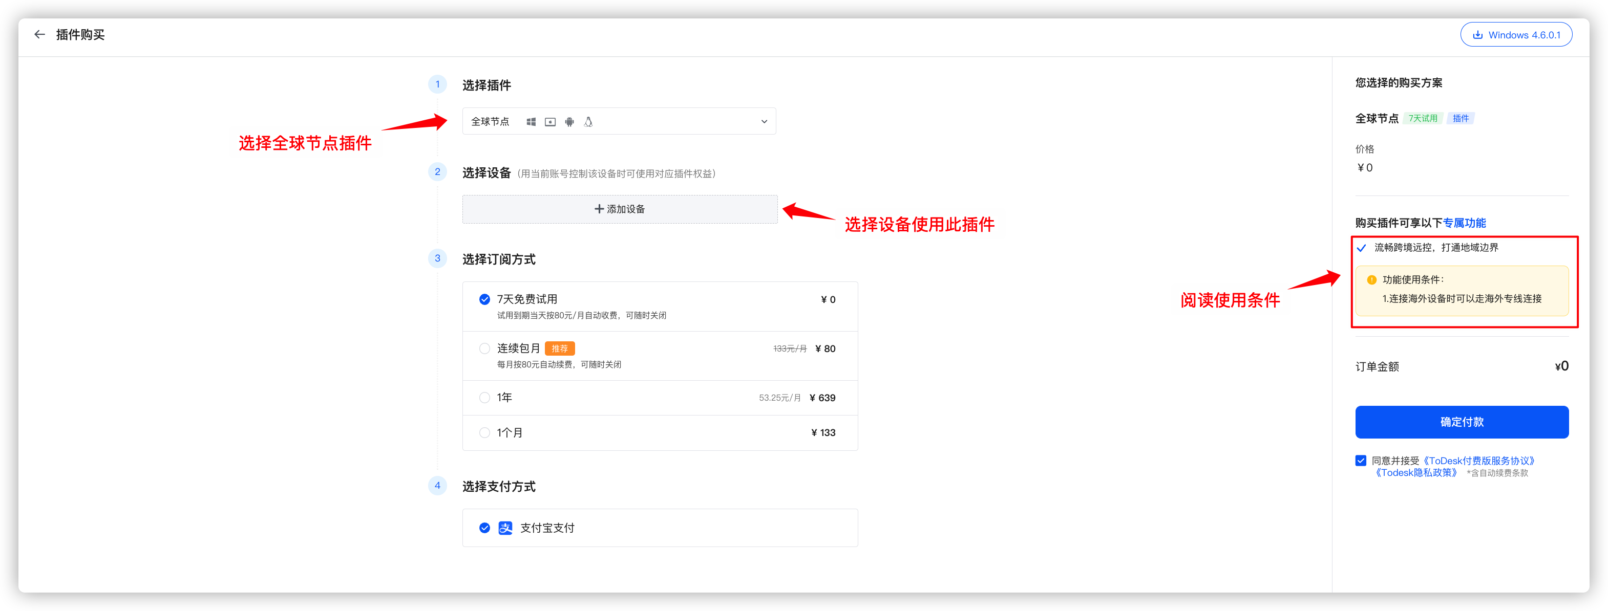Expand the 全球节点 plugin dropdown

point(619,122)
